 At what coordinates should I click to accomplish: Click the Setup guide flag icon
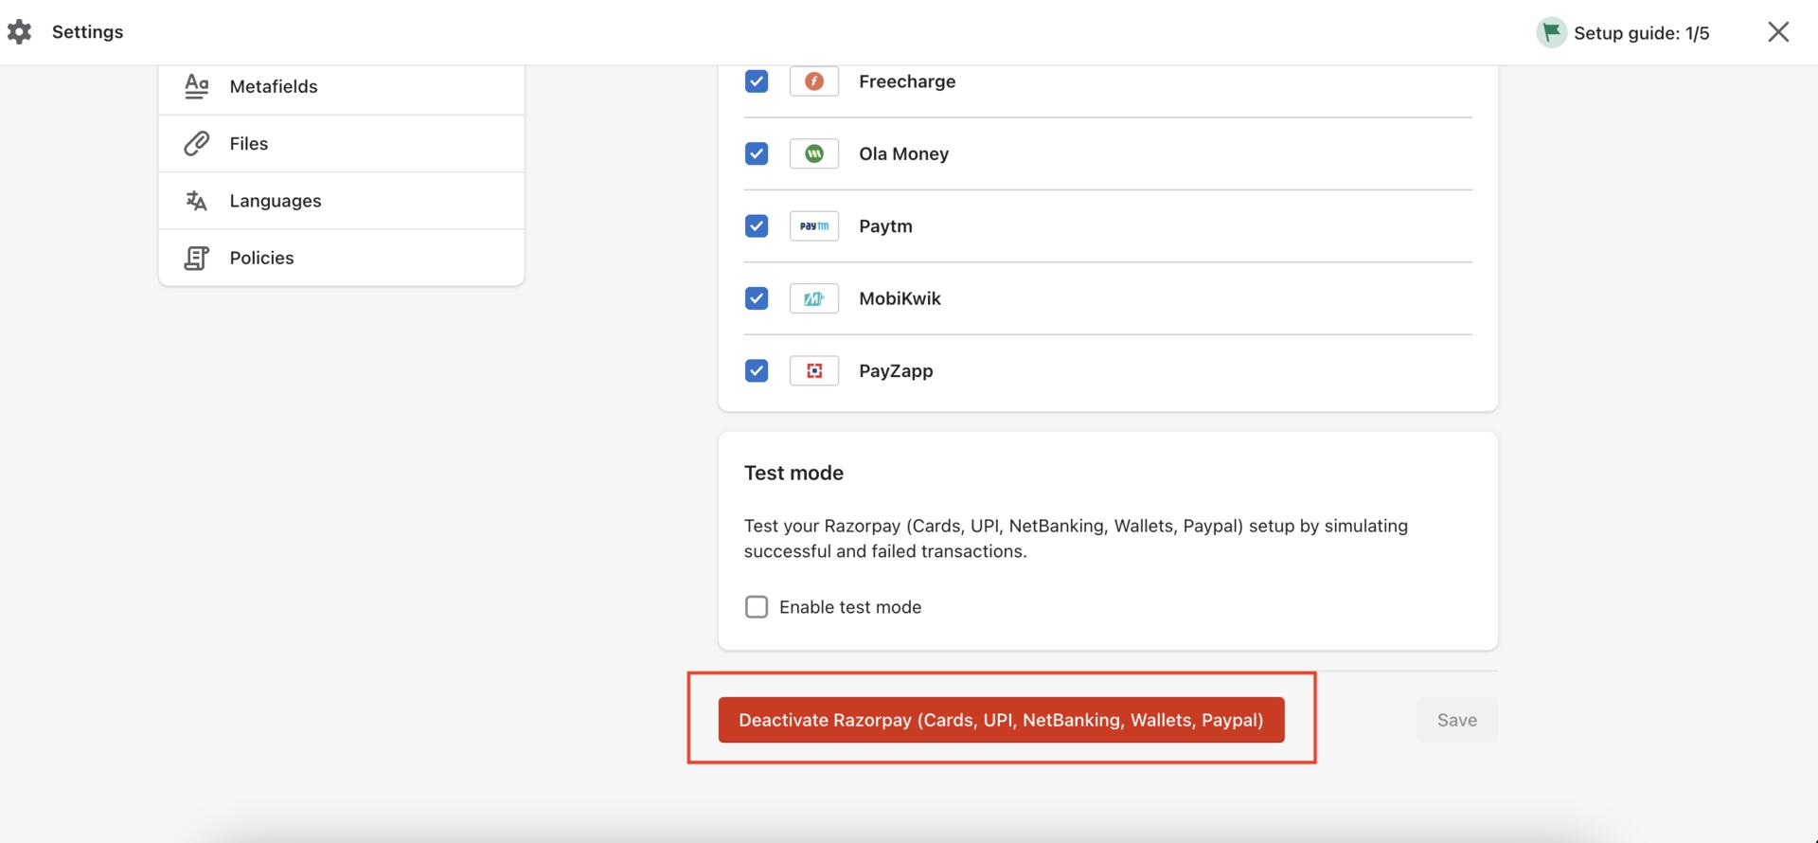(1551, 33)
